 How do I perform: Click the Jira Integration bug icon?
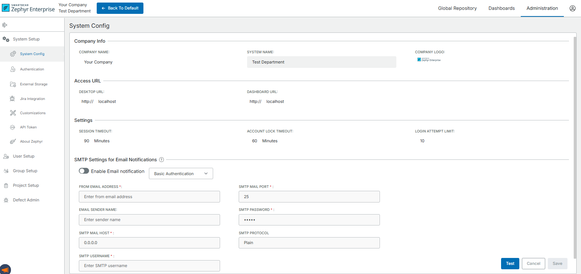click(x=12, y=99)
